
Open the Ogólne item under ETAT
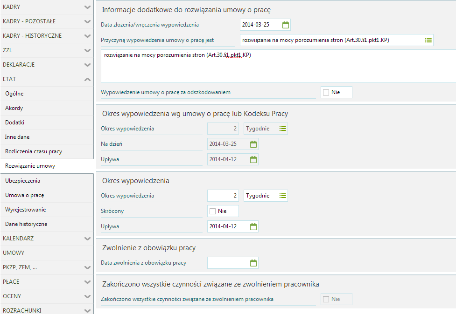47,94
